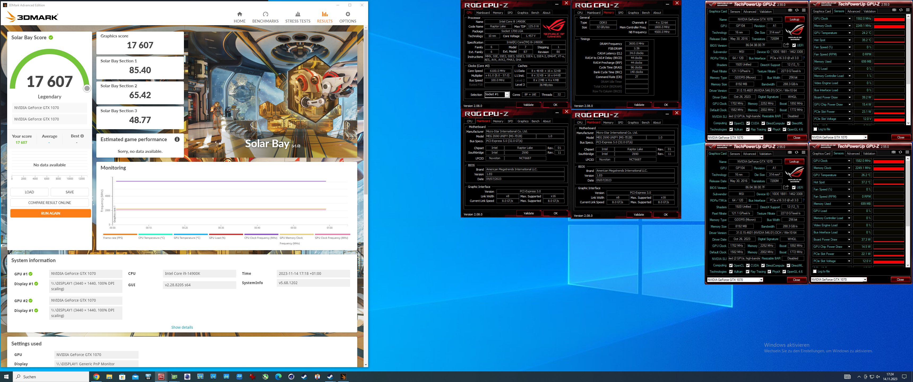Viewport: 913px width, 382px height.
Task: Click the screenshot camera icon in GPU-Z 24.2 °C Sensors window
Action: [894, 10]
